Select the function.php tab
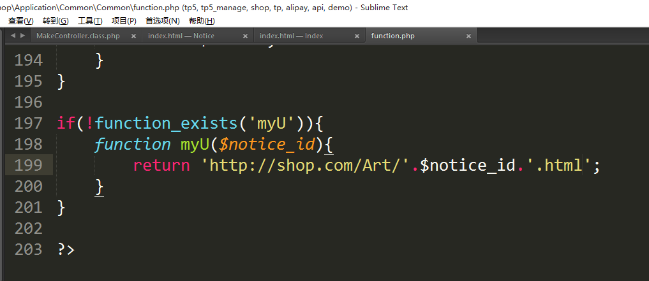 pyautogui.click(x=392, y=36)
